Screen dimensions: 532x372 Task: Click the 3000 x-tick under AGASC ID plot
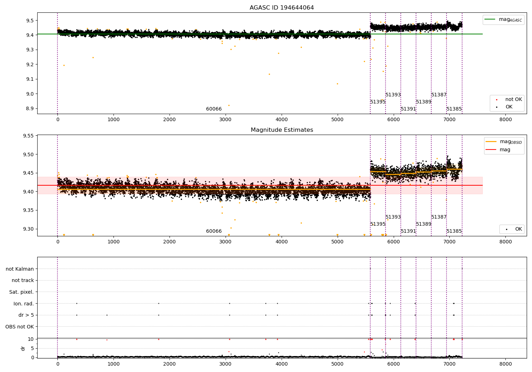(x=226, y=120)
